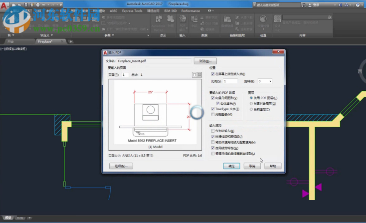Expand the 块 (Block) ribbon panel dropdown
The width and height of the screenshot is (366, 223).
[x=13, y=35]
